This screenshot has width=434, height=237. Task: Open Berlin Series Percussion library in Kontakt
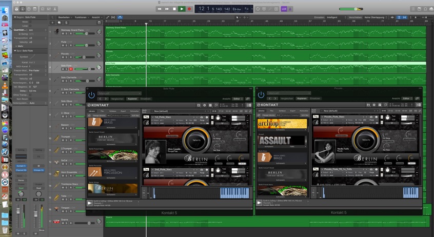113,173
